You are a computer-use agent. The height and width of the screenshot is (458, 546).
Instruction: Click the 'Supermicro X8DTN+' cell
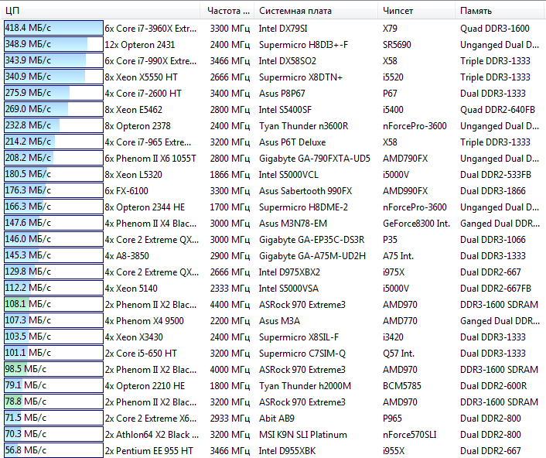[301, 77]
